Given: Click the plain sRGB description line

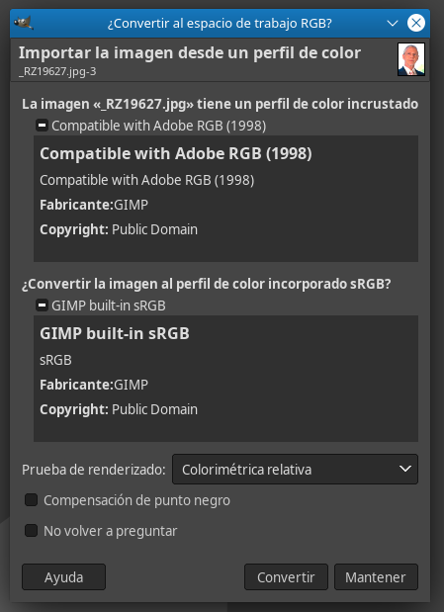Looking at the screenshot, I should click(x=55, y=360).
